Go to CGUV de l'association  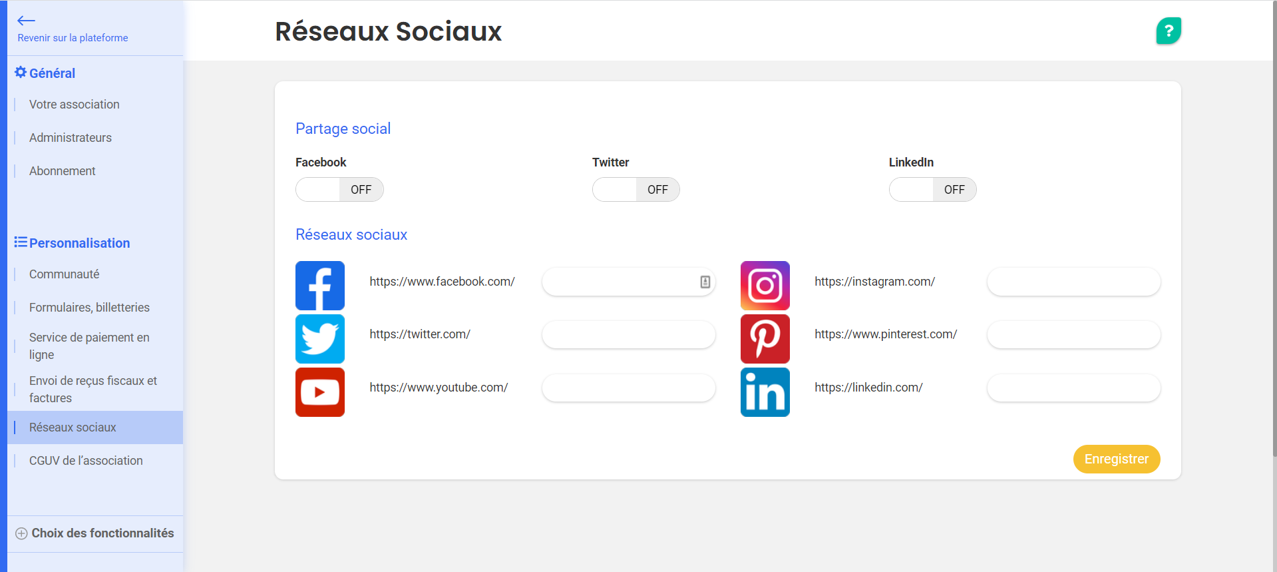coord(86,461)
